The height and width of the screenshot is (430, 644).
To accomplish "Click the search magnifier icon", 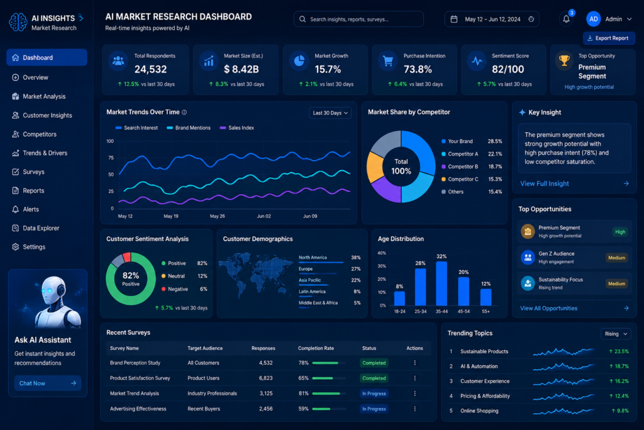I will click(x=303, y=20).
